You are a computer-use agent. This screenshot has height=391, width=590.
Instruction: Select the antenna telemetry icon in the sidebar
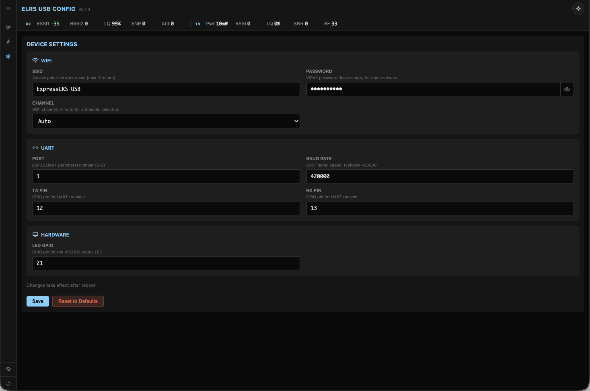point(8,27)
